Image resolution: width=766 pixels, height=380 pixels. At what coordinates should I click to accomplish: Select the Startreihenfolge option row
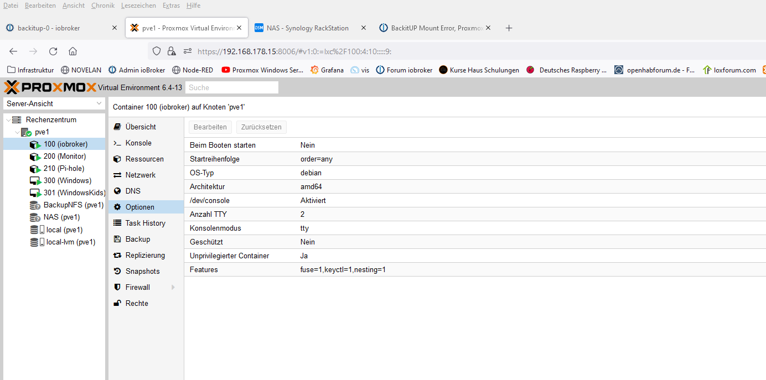(x=475, y=159)
